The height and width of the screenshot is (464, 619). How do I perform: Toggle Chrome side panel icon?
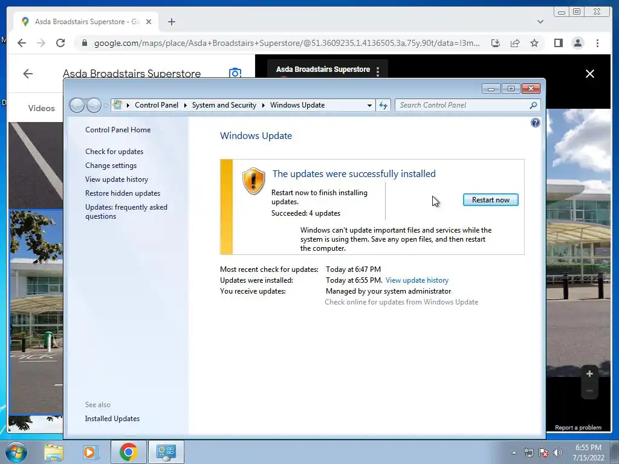(558, 43)
